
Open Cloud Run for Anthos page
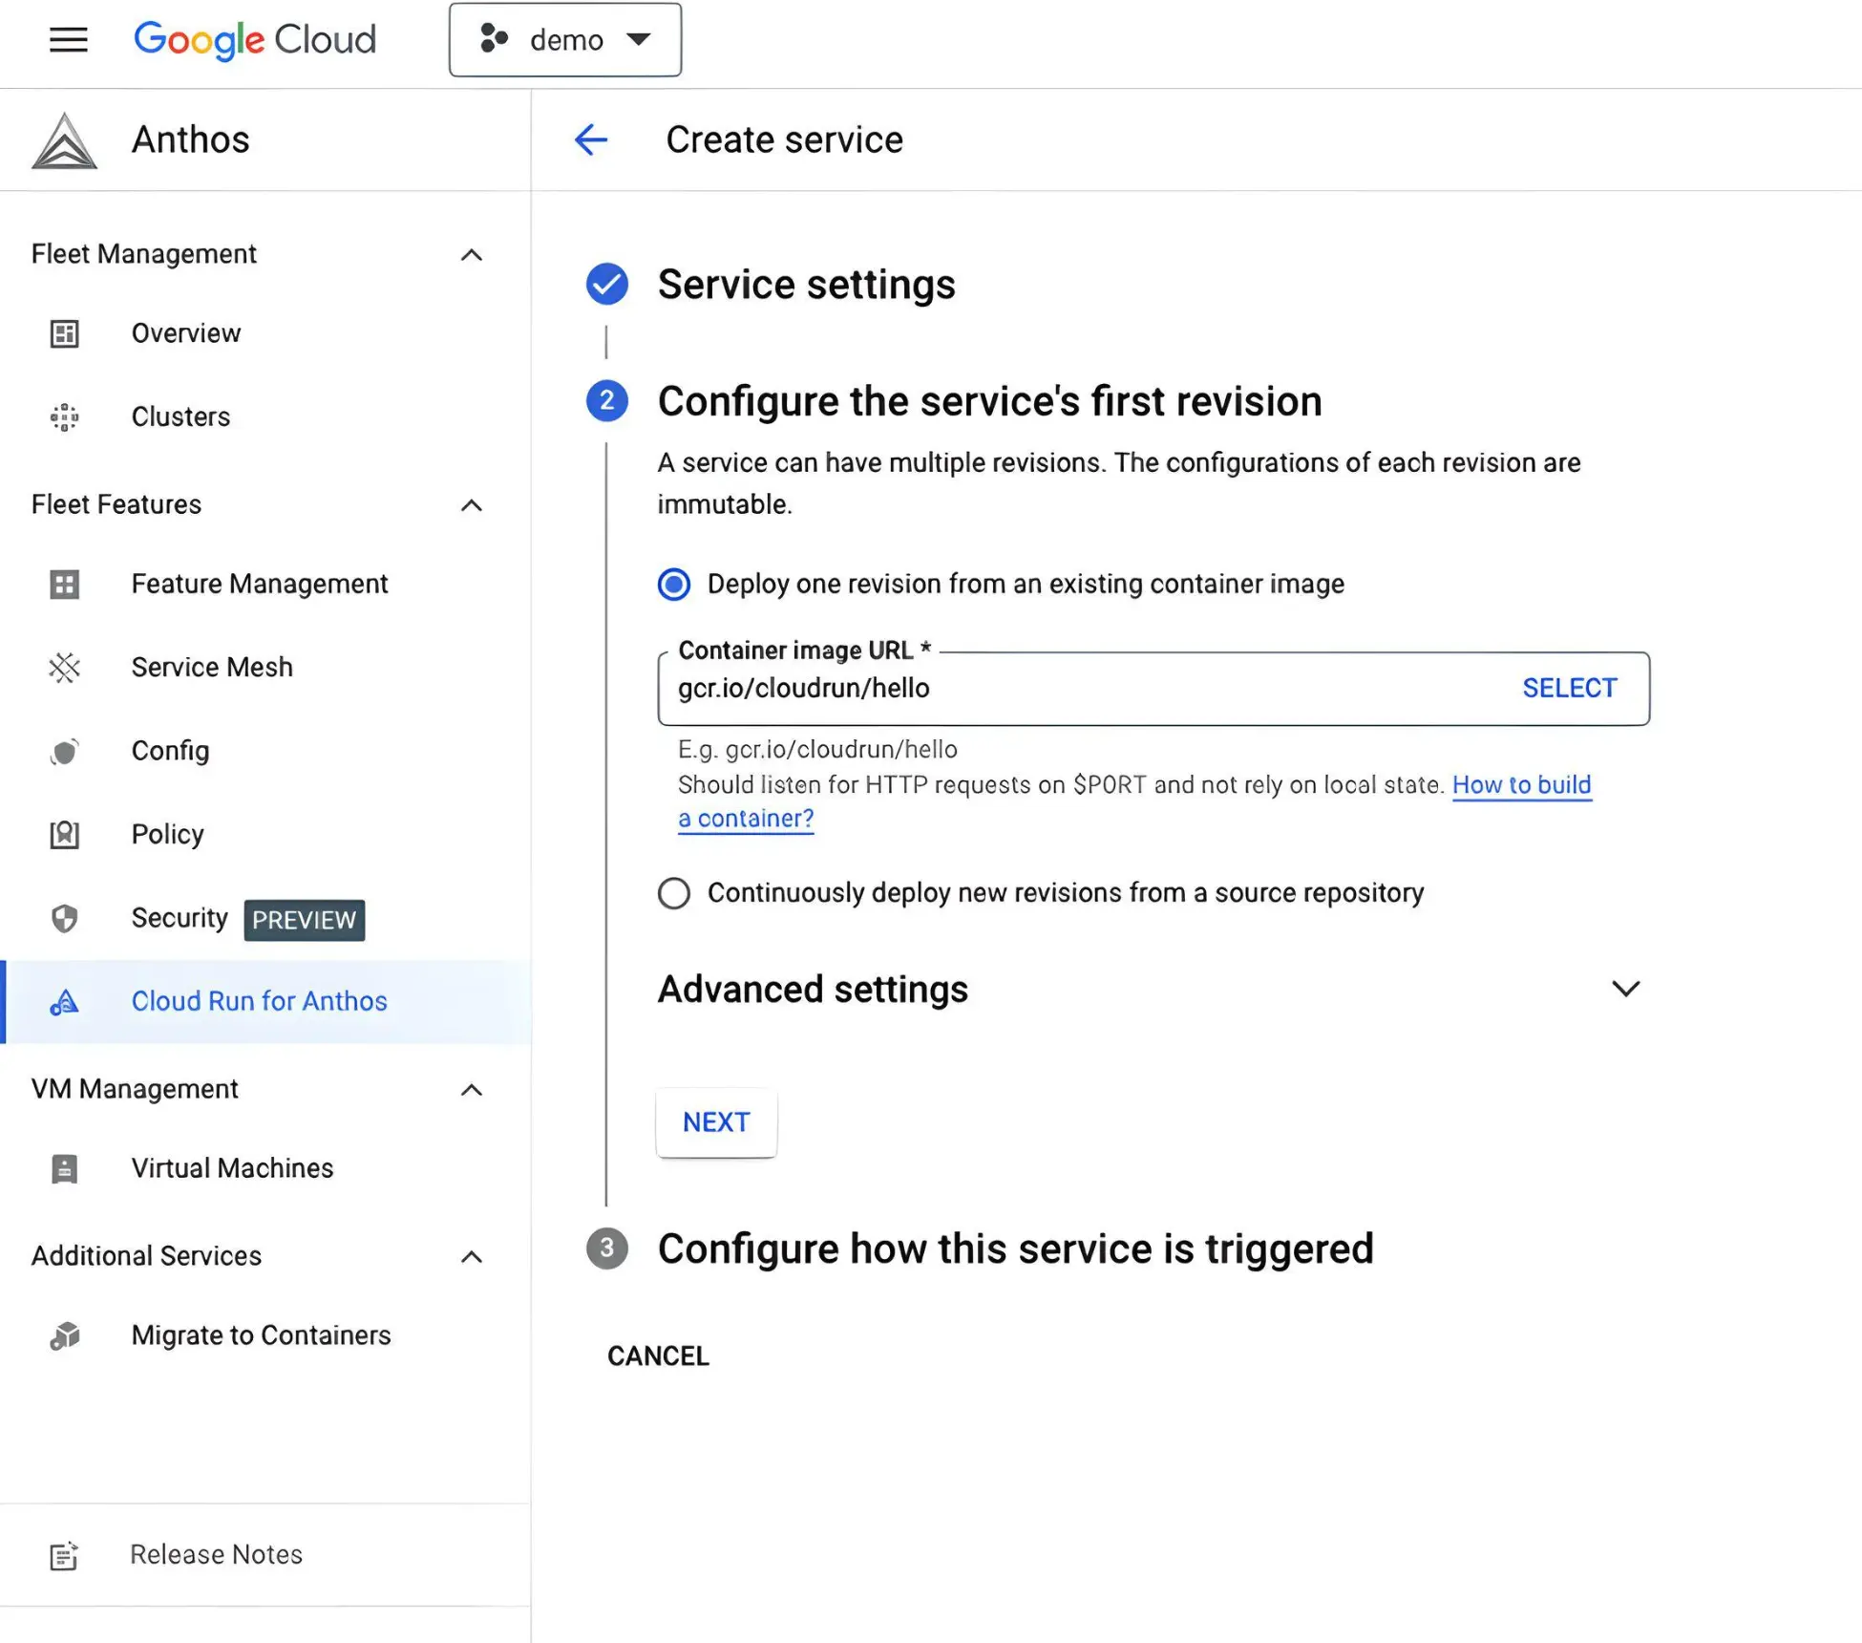(x=259, y=1001)
